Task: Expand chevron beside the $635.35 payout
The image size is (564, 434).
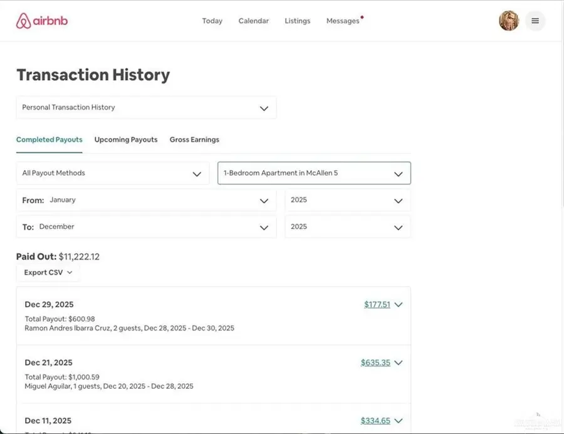Action: 398,363
